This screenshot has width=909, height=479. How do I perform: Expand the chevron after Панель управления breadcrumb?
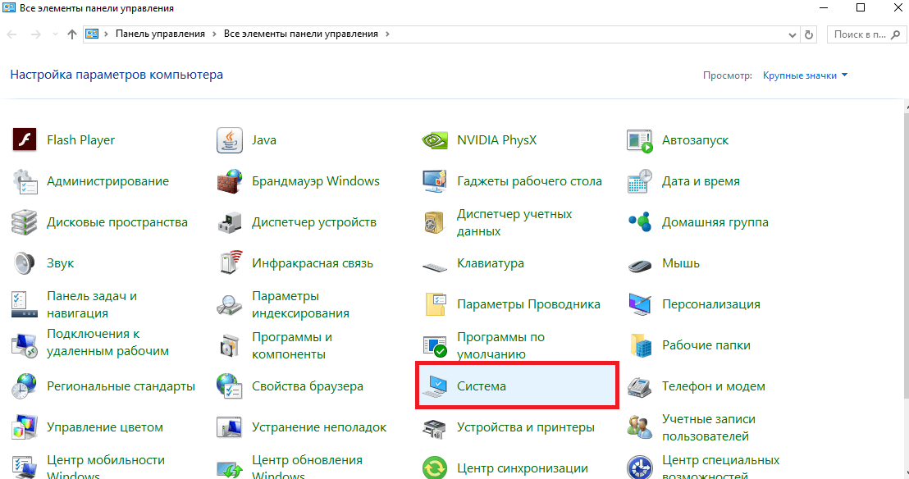click(214, 34)
